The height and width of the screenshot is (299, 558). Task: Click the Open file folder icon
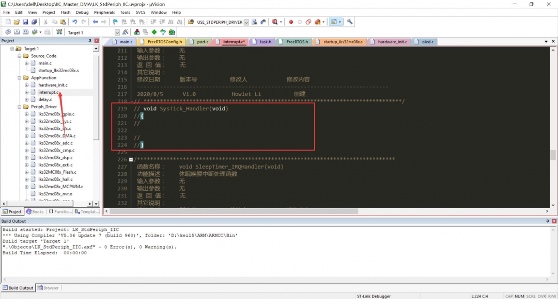click(x=17, y=22)
